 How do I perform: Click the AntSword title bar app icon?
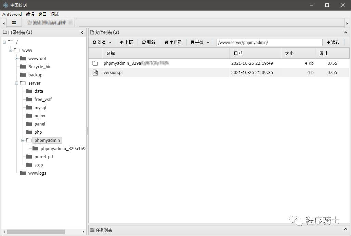click(x=5, y=5)
